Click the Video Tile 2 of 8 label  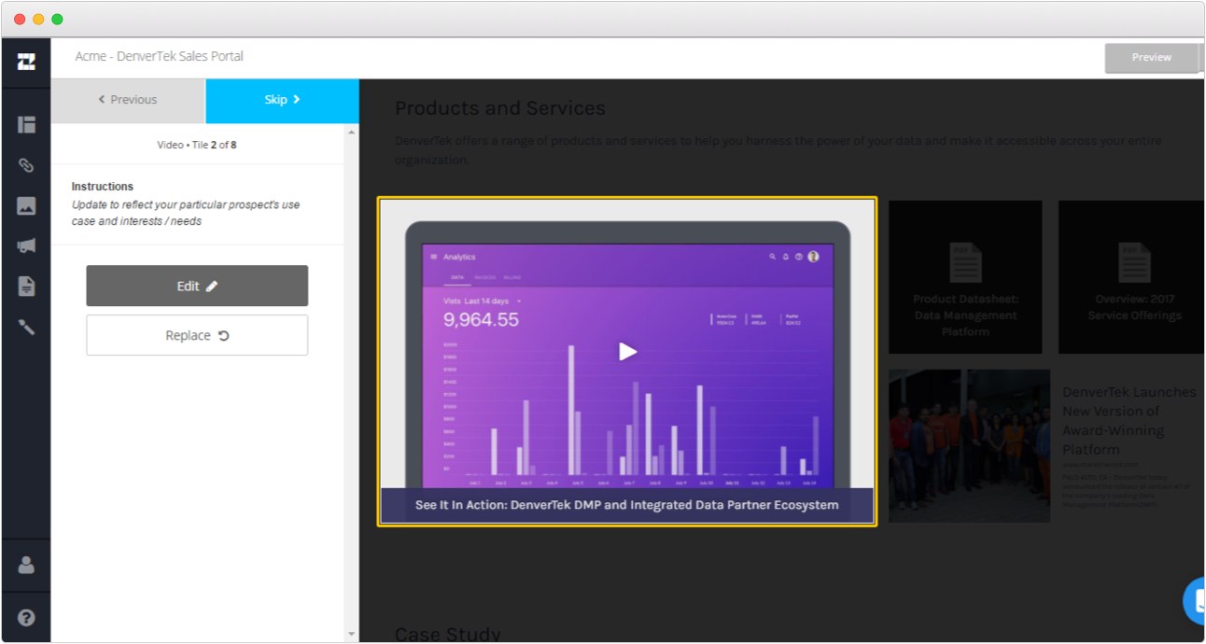197,145
